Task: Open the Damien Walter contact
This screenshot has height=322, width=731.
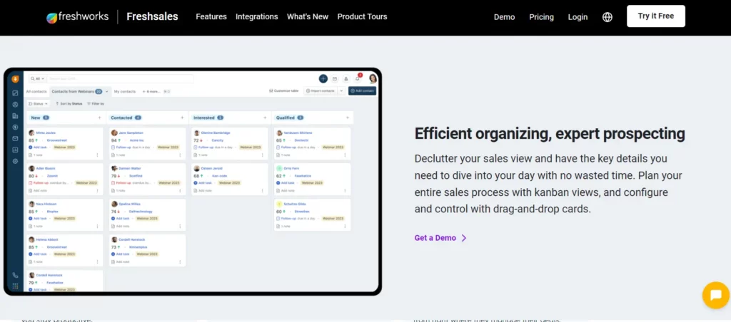Action: [128, 168]
